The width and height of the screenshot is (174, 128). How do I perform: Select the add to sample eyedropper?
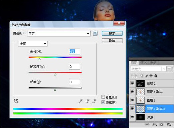(87, 101)
